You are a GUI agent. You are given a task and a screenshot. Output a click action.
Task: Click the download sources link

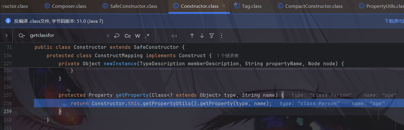pos(394,21)
